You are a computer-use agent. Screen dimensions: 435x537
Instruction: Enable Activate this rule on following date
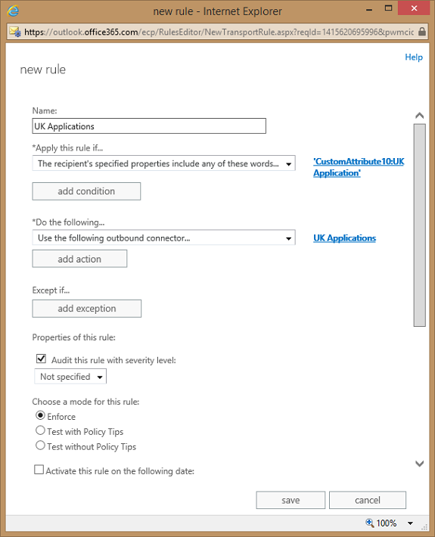point(39,470)
